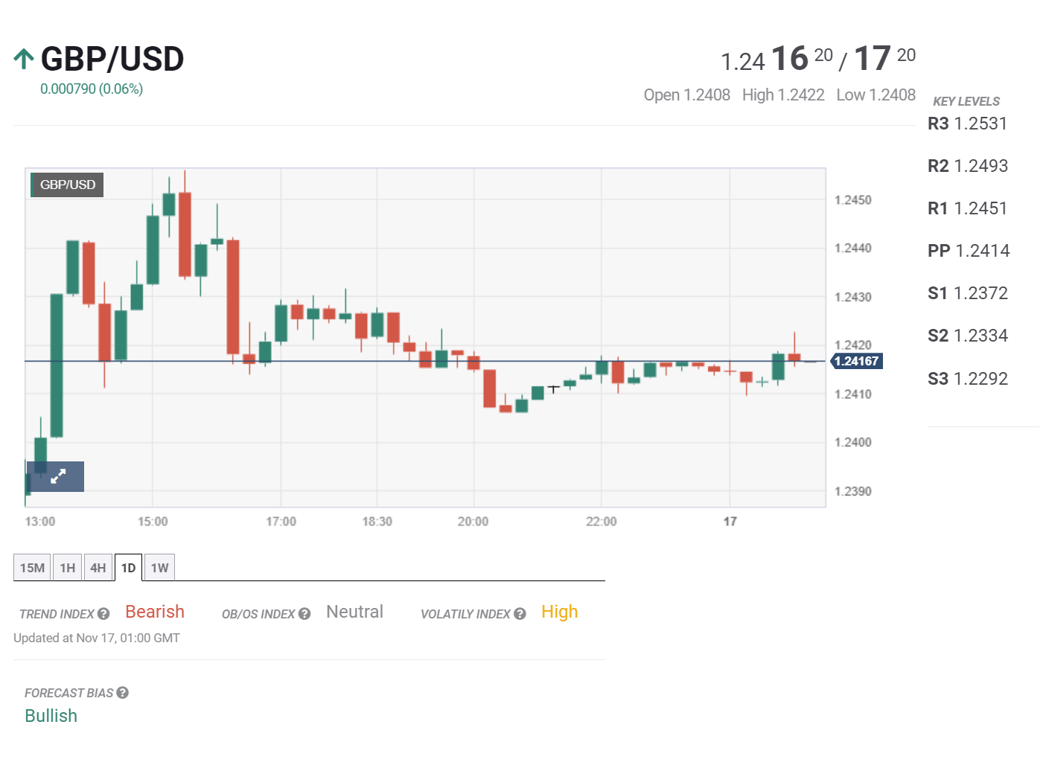This screenshot has height=768, width=1046.
Task: Click the green up-arrow beside GBP/USD
Action: click(x=24, y=59)
